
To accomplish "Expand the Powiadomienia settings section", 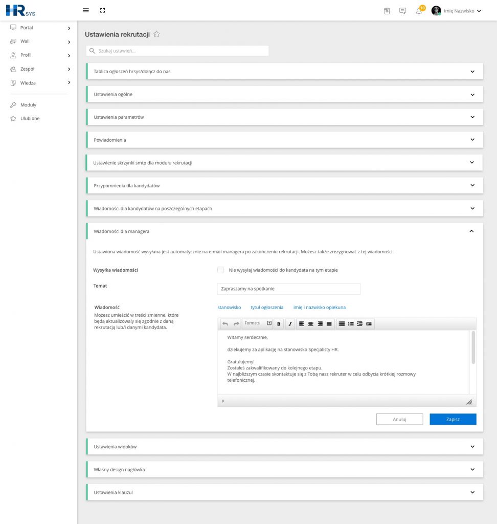I will [285, 140].
